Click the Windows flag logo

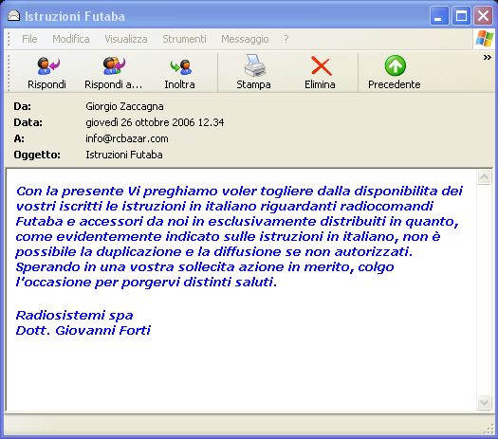[x=485, y=39]
